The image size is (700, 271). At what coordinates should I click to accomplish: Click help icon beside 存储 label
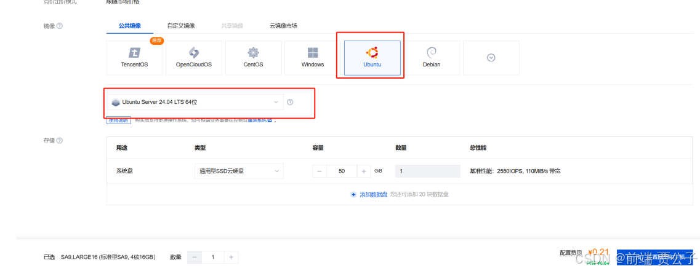click(x=60, y=140)
